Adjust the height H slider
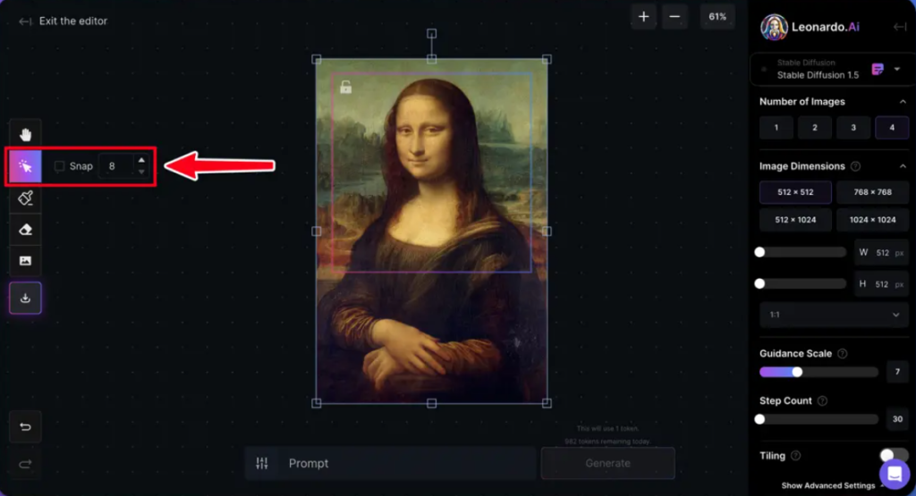916x496 pixels. click(802, 283)
